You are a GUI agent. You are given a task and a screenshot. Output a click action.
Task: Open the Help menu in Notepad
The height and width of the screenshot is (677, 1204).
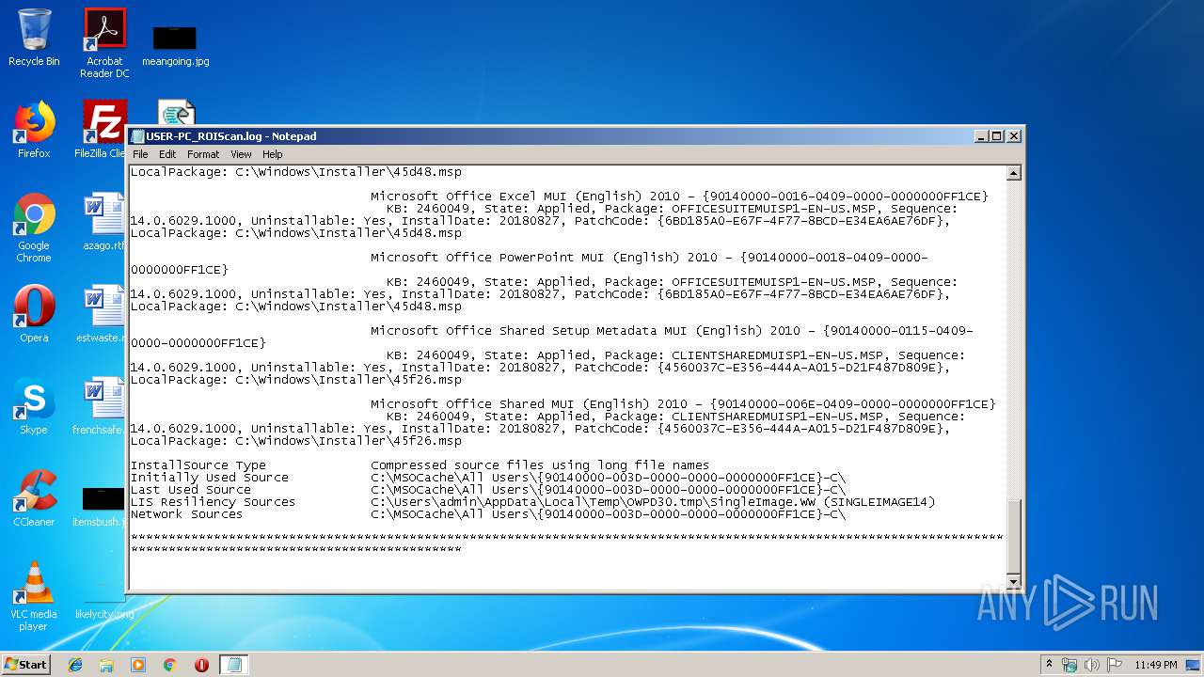272,154
